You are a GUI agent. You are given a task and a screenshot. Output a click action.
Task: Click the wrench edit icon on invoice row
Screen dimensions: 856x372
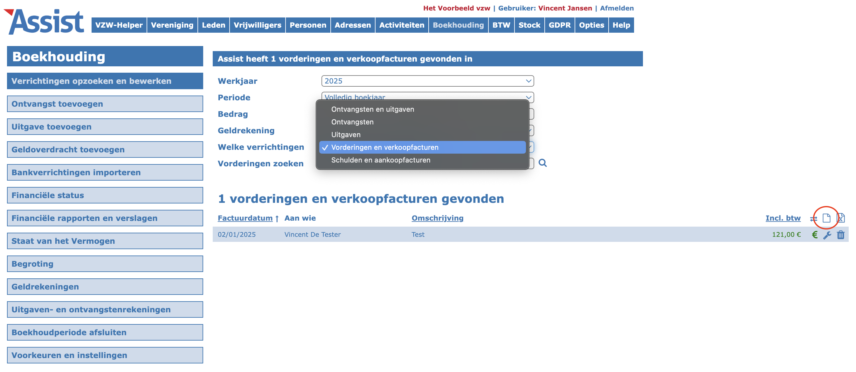pos(827,235)
